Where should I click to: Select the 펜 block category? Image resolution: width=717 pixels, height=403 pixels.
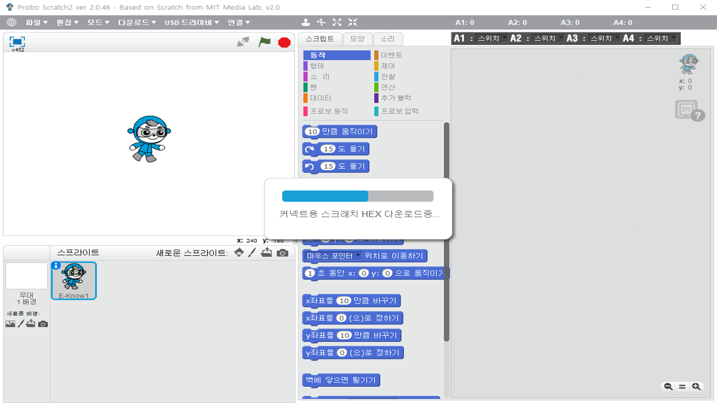[x=337, y=87]
